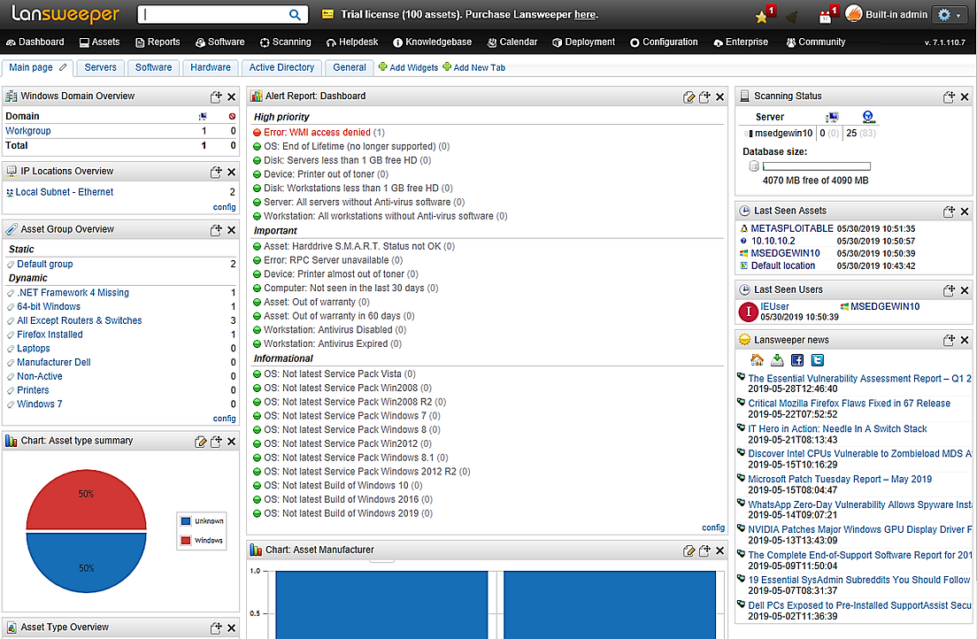Open the Assets menu
The width and height of the screenshot is (977, 639).
[99, 42]
